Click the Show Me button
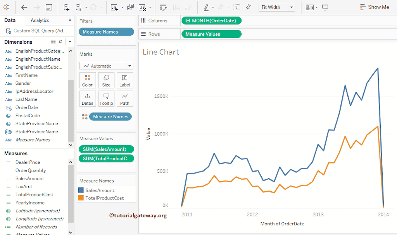Viewport: 397px width, 235px height. pos(374,7)
